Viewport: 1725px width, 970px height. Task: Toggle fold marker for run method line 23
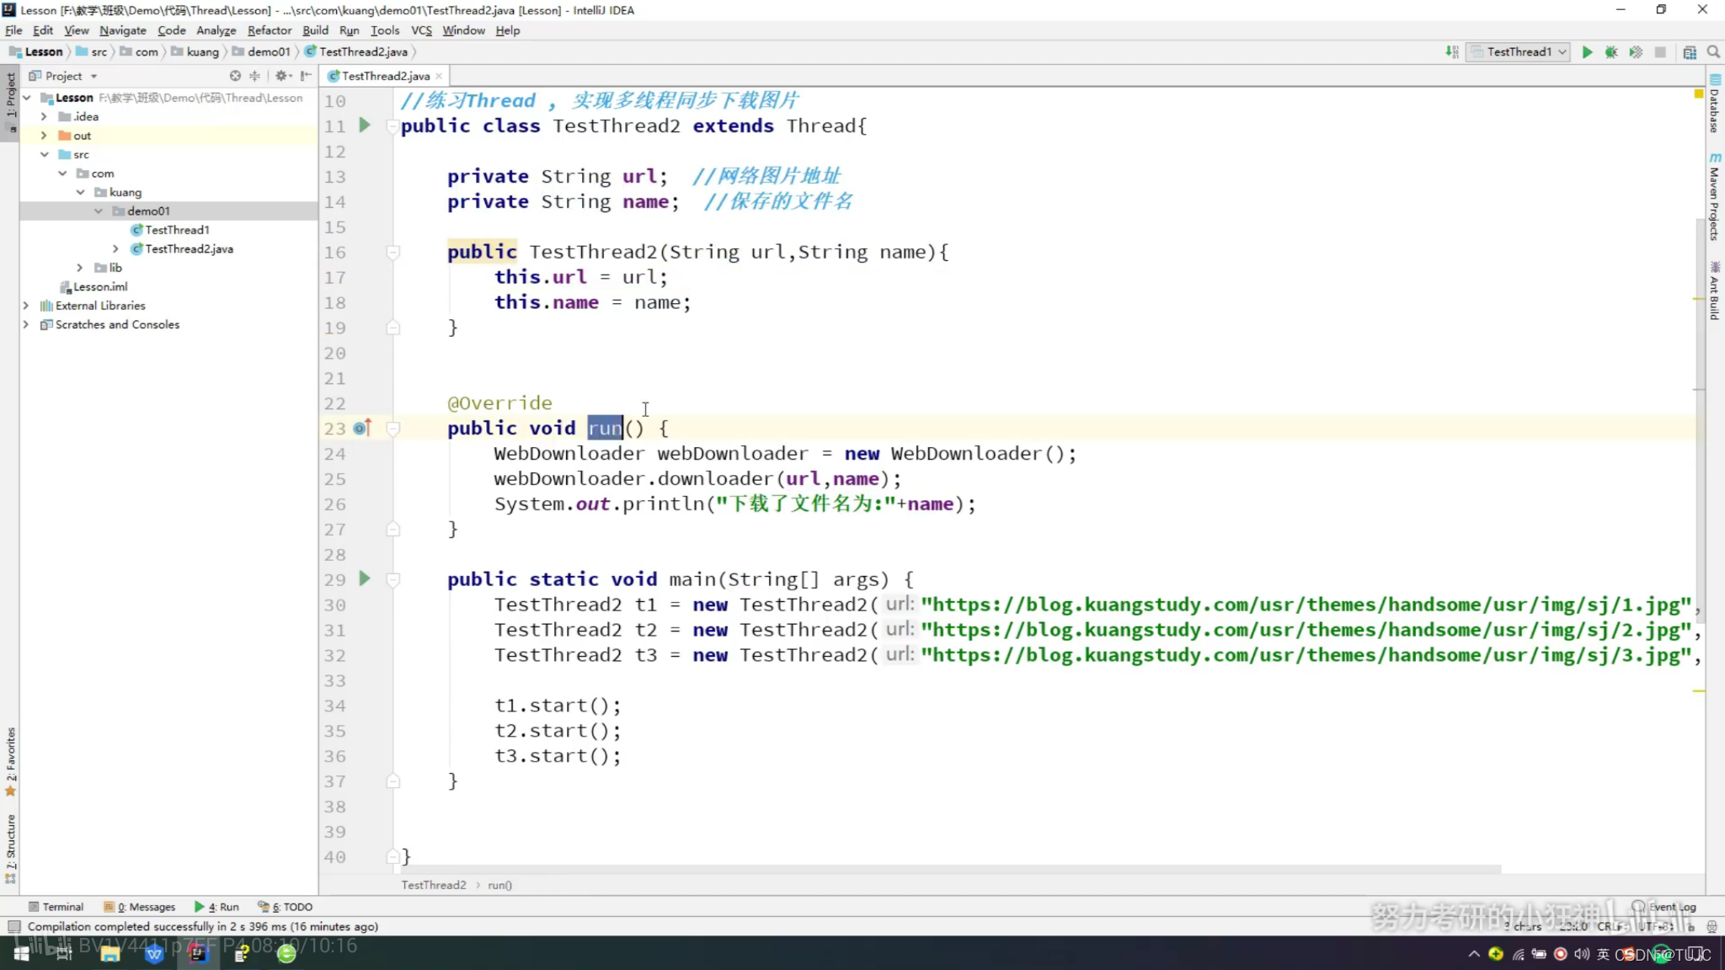point(393,429)
